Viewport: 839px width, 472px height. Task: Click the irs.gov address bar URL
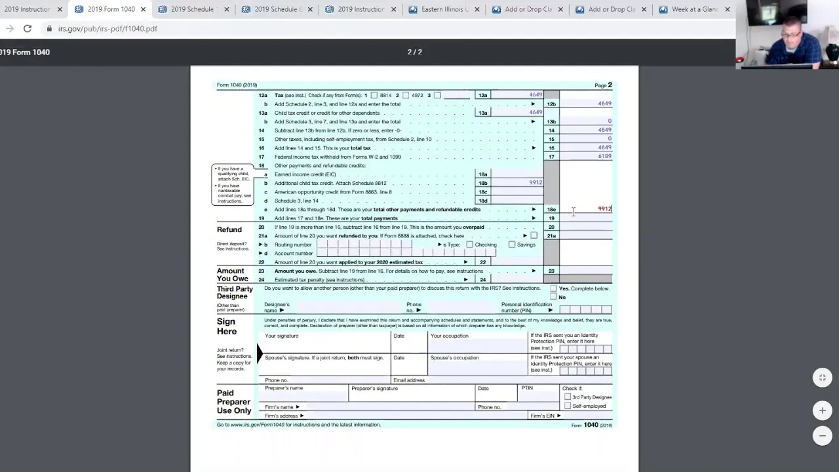coord(107,29)
